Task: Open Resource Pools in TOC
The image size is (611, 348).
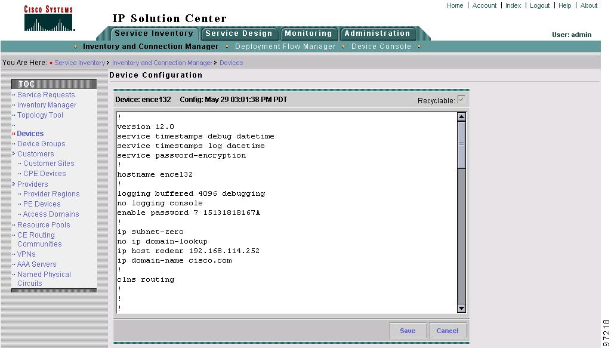Action: coord(44,225)
